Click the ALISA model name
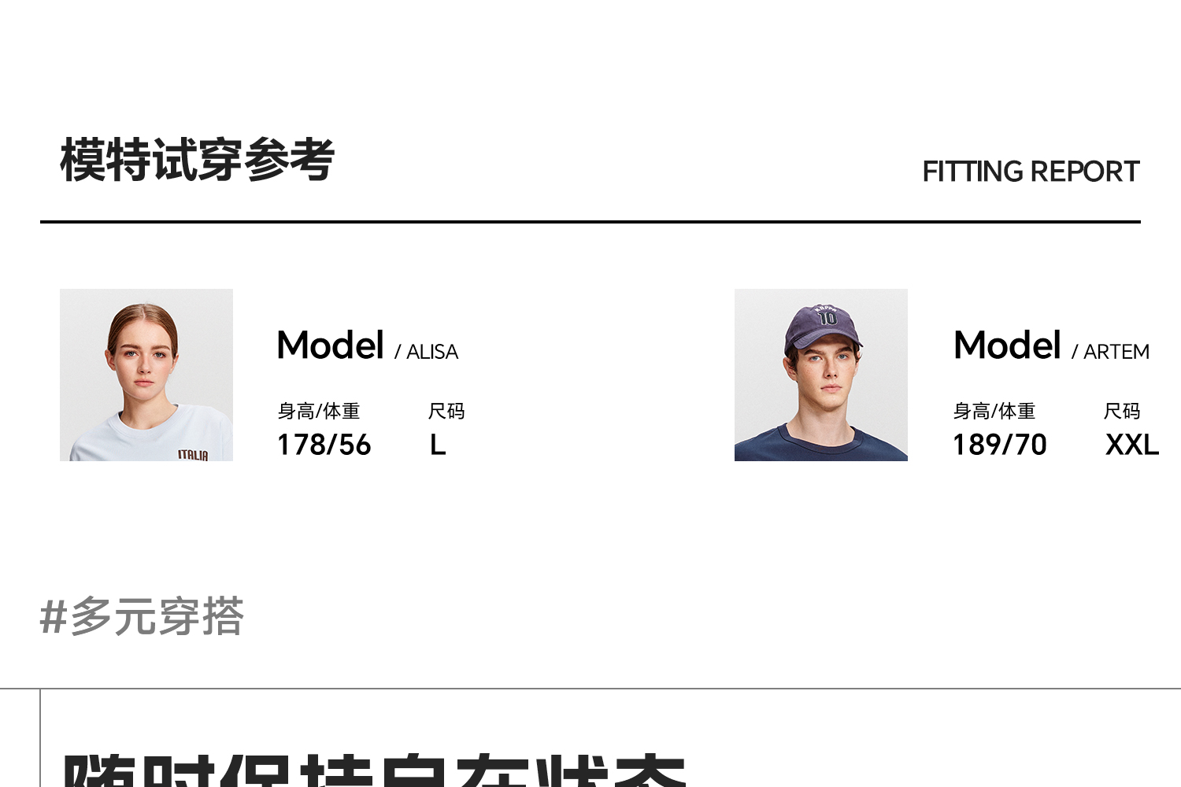This screenshot has height=787, width=1181. tap(432, 352)
